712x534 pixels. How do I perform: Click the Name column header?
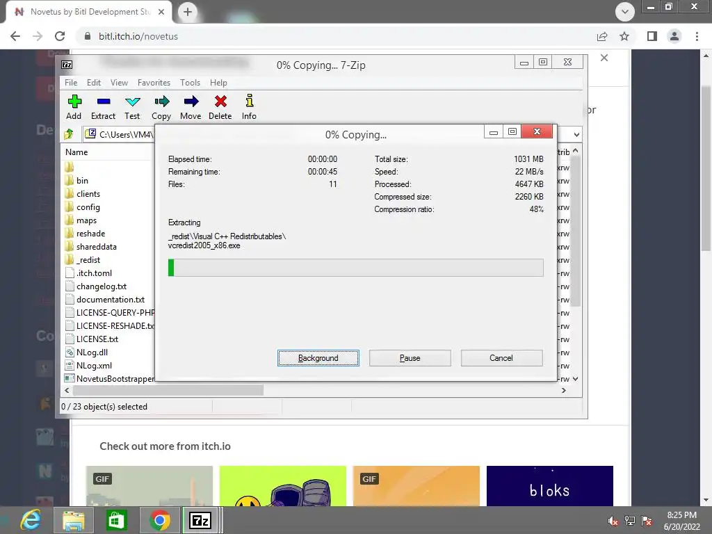[x=76, y=152]
